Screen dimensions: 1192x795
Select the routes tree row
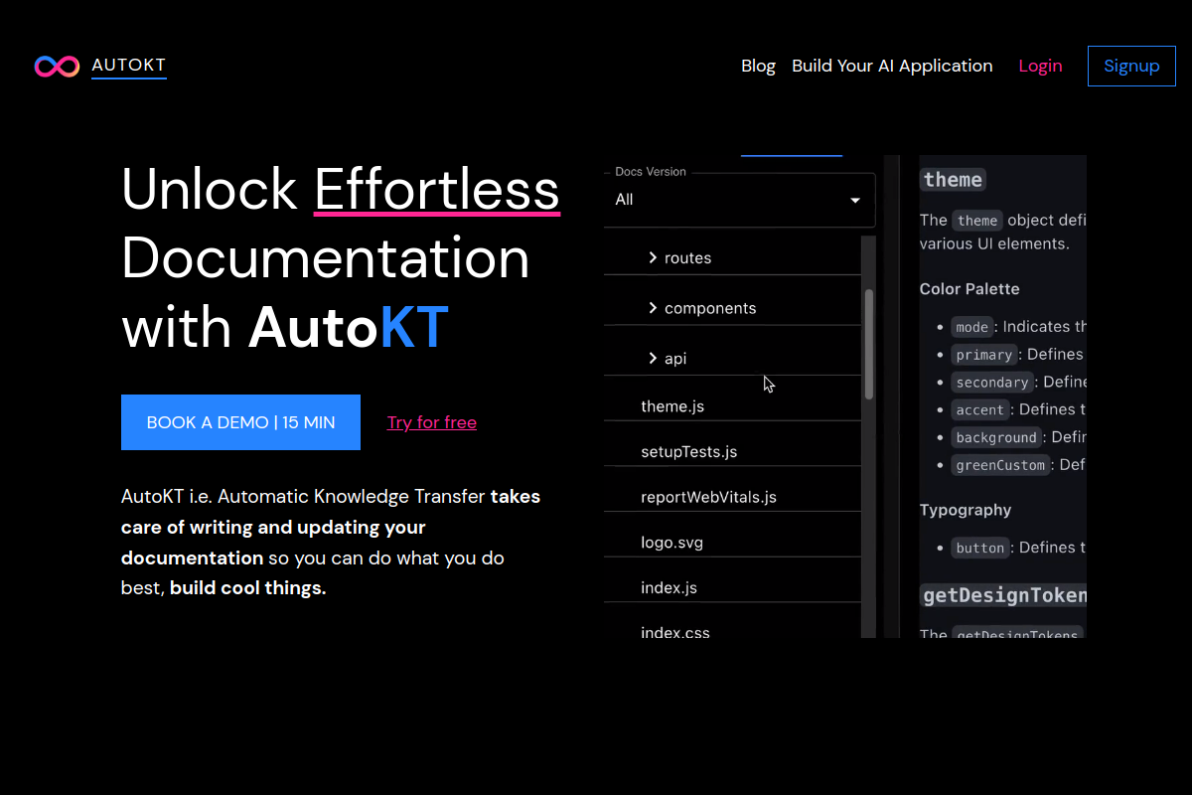click(732, 257)
